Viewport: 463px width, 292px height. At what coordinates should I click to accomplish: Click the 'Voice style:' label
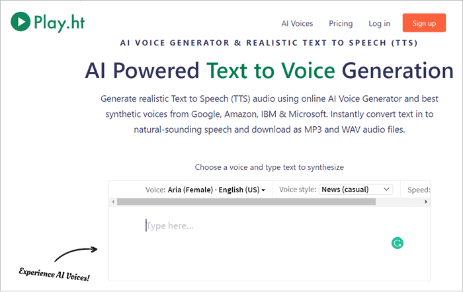(298, 190)
